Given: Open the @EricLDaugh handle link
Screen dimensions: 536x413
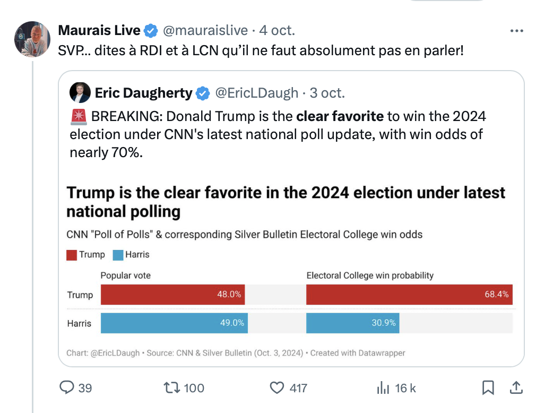Looking at the screenshot, I should (257, 93).
